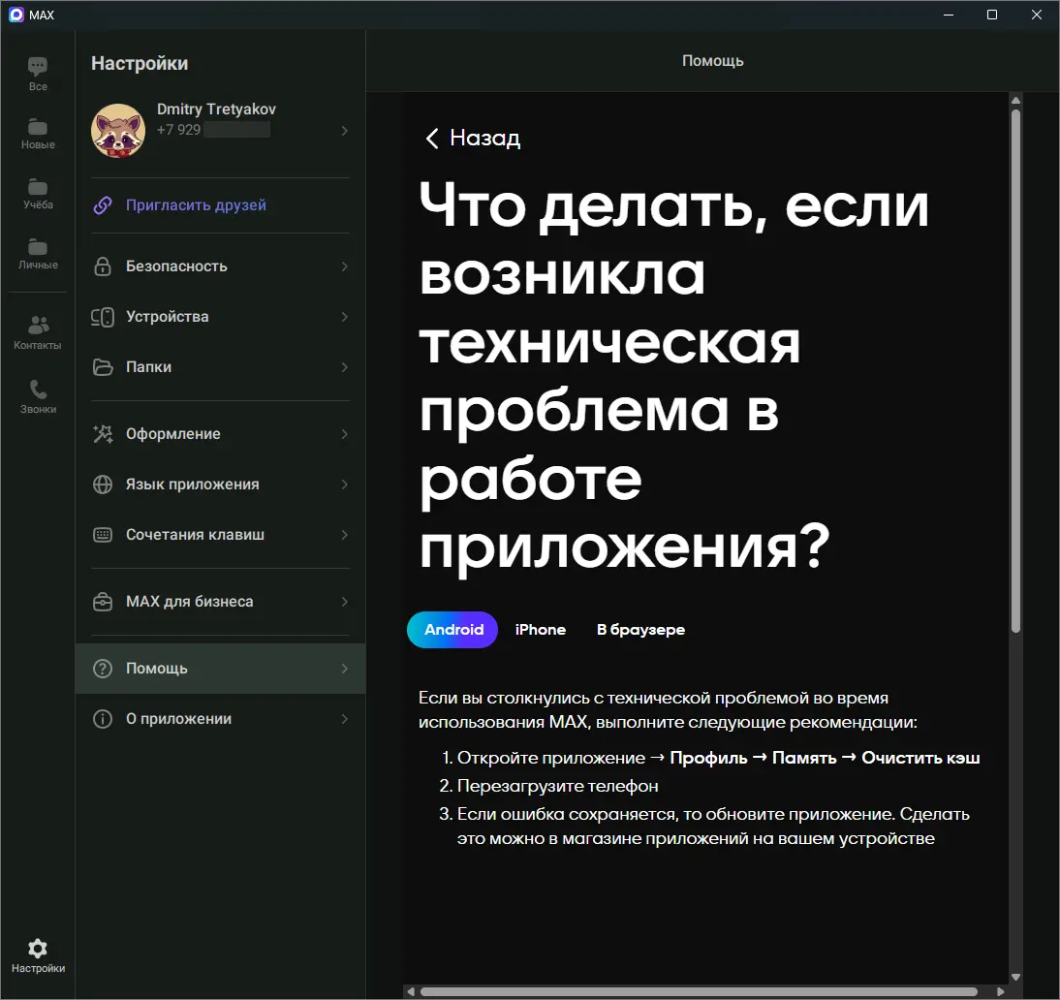
Task: Click the Настройки heading text
Action: point(140,64)
